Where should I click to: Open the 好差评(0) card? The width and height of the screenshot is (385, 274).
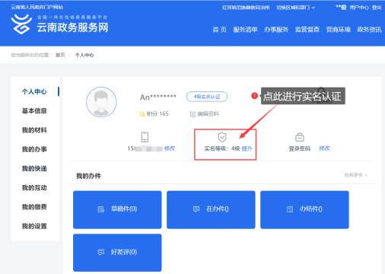(117, 253)
